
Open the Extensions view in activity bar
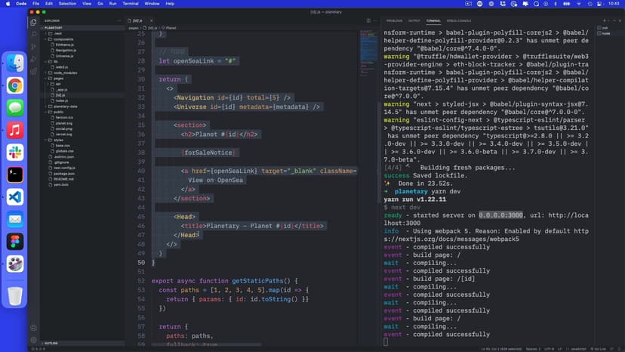[x=34, y=70]
